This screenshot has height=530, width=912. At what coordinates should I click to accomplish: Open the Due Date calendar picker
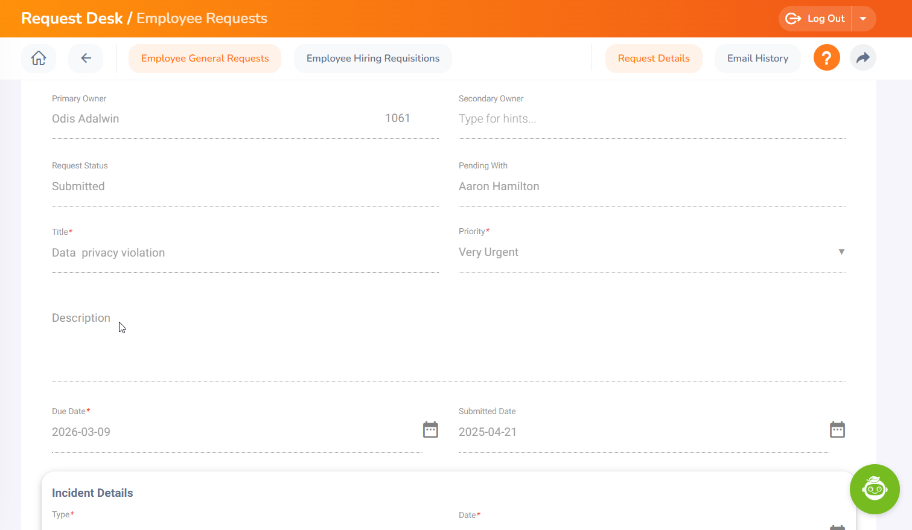pos(430,430)
